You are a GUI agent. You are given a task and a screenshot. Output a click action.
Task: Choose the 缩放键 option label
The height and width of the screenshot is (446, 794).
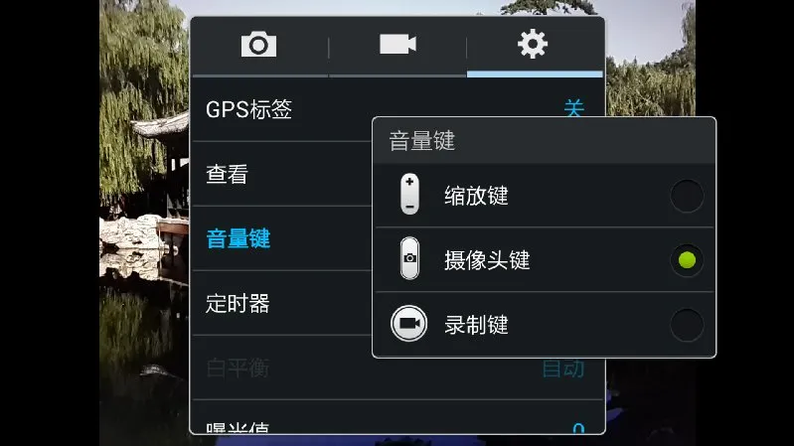click(x=476, y=196)
